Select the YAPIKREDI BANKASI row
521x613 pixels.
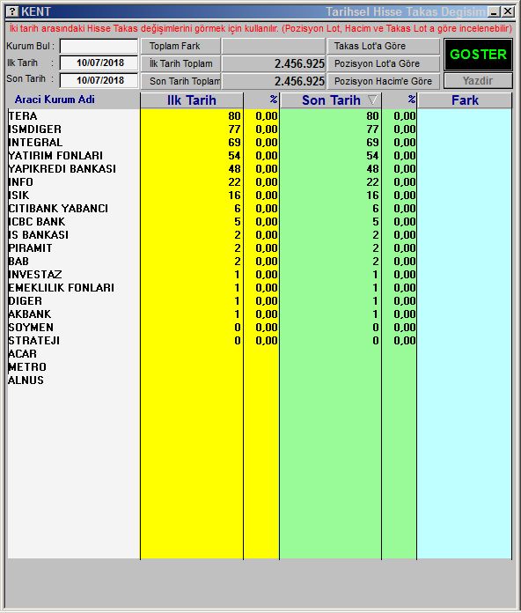tap(260, 169)
